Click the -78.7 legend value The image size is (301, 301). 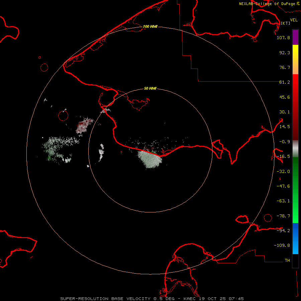(283, 216)
